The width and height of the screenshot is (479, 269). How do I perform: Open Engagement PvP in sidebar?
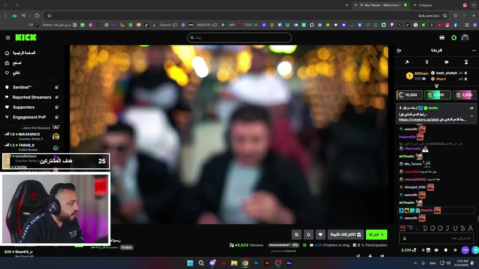(x=32, y=117)
